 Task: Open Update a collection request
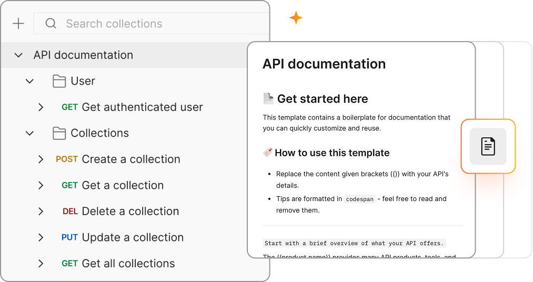pyautogui.click(x=133, y=237)
